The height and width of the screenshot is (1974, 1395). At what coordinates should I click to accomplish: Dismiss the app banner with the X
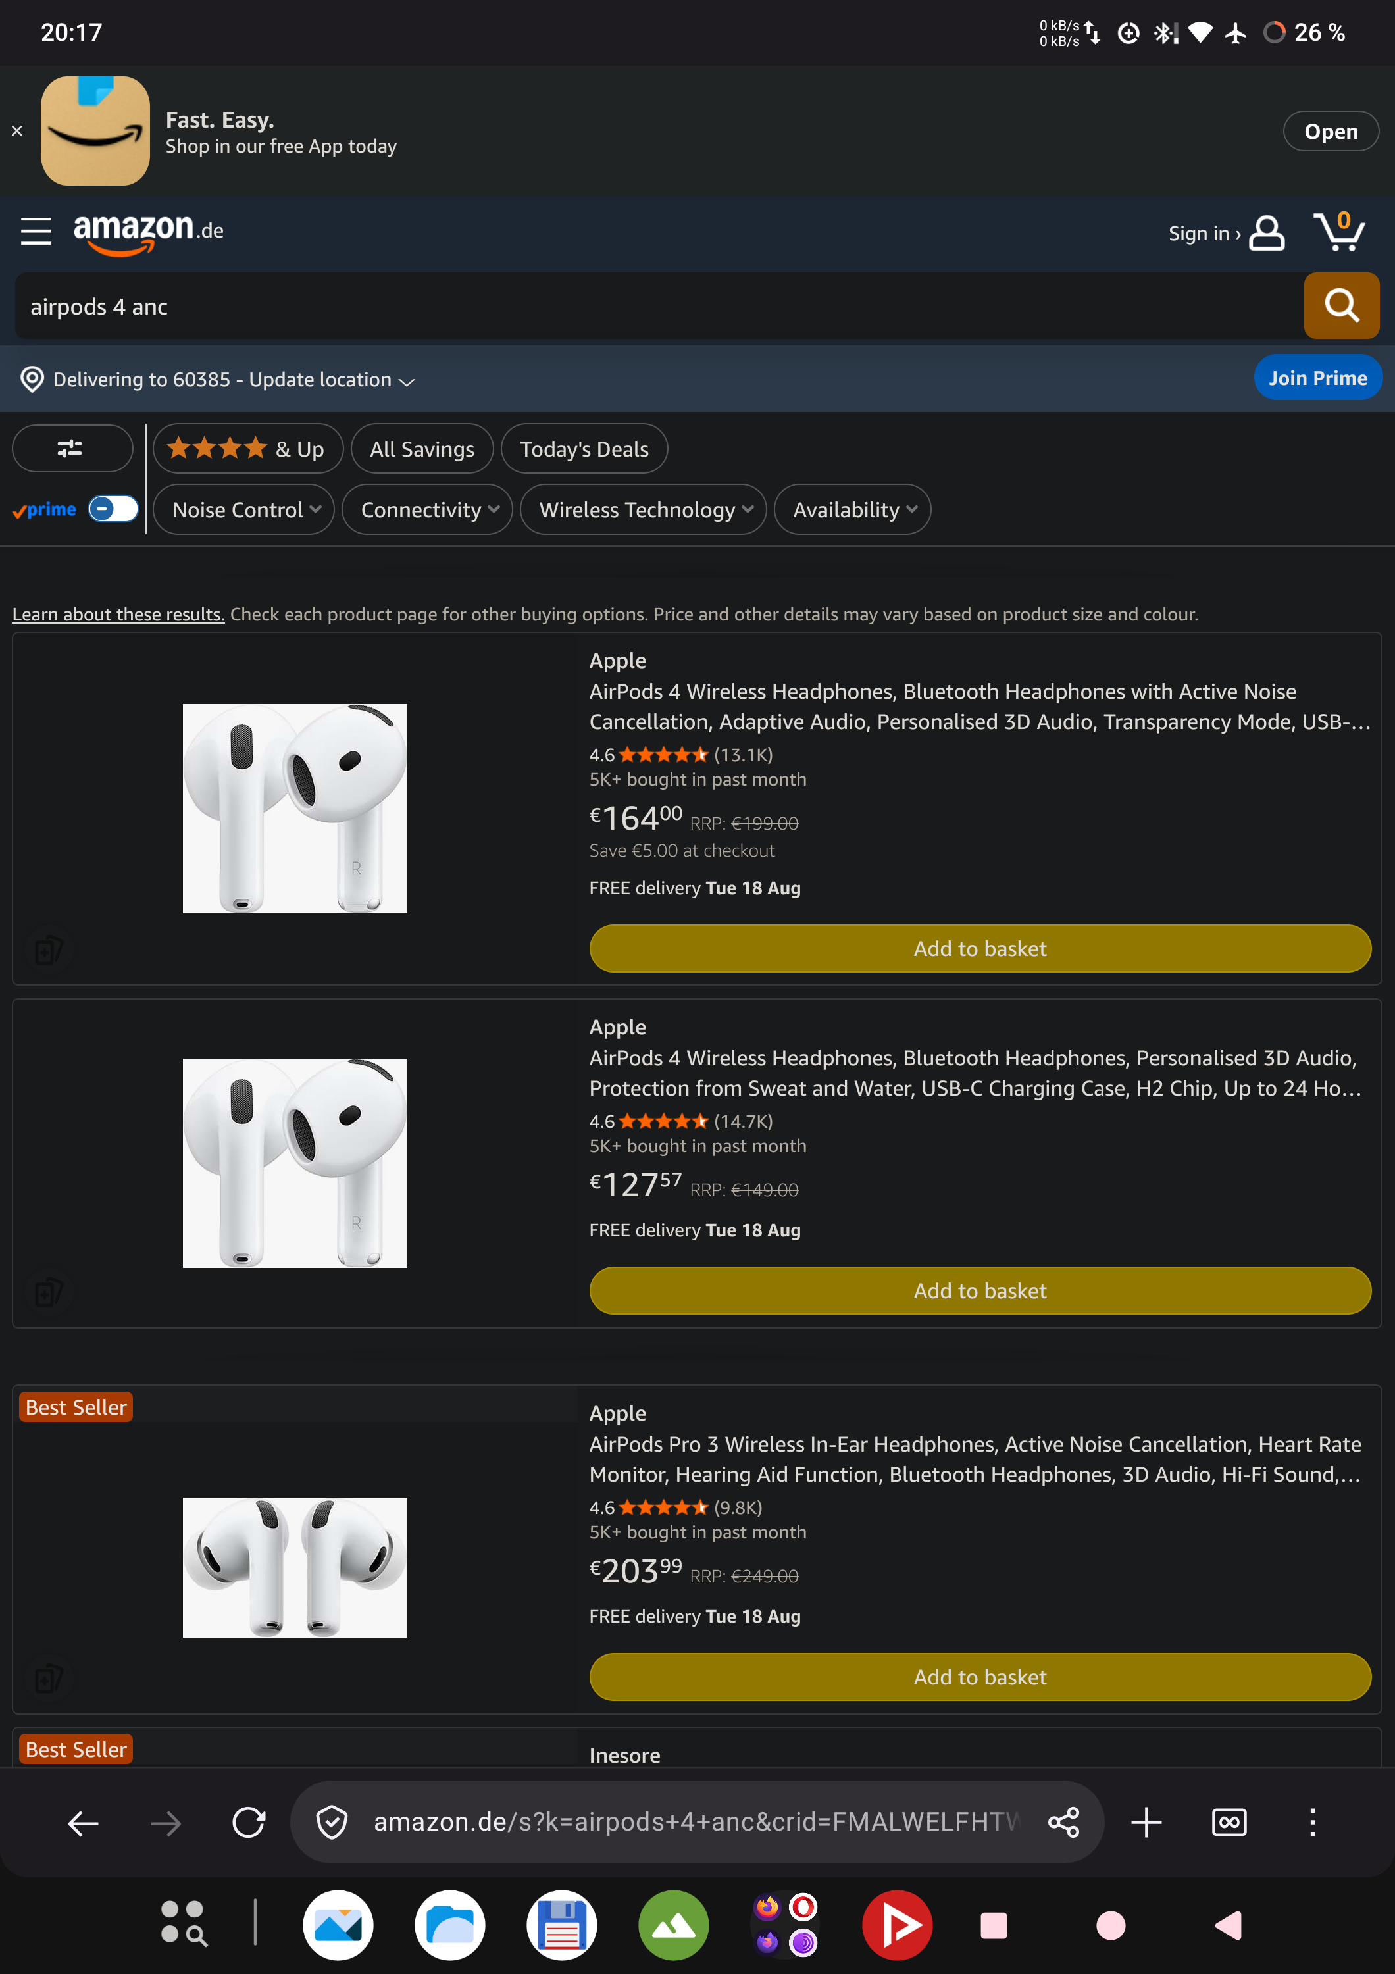point(17,131)
